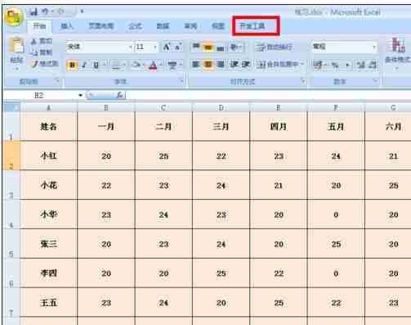Open Conditional Formatting (条件格式) button

click(398, 53)
